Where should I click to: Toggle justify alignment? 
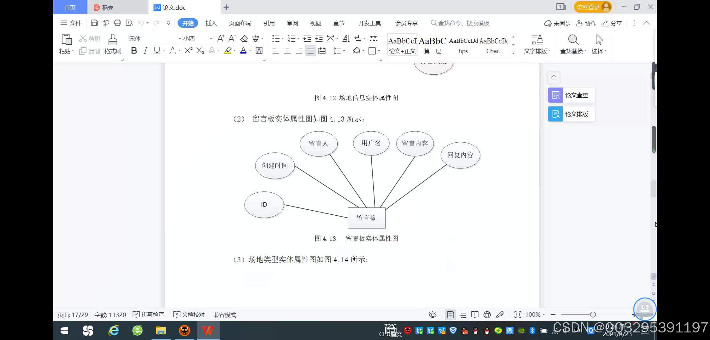coord(311,51)
